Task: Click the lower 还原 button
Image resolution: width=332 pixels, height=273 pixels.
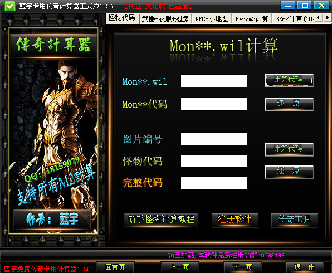Action: [289, 172]
